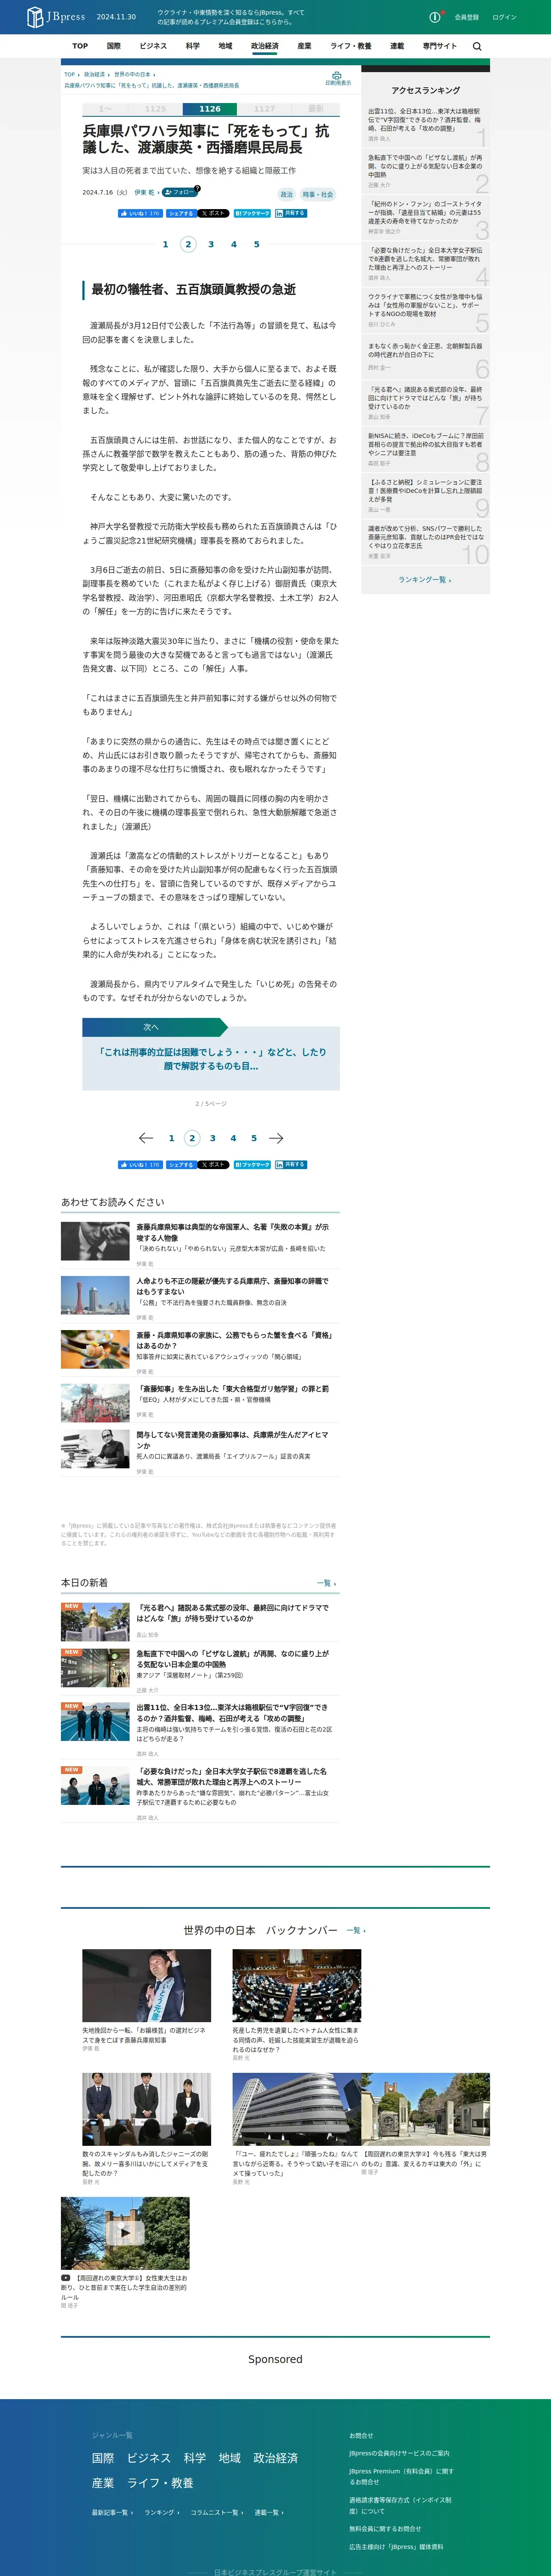This screenshot has width=551, height=2576.
Task: Go to page 5 in top pagination
Action: [x=256, y=244]
